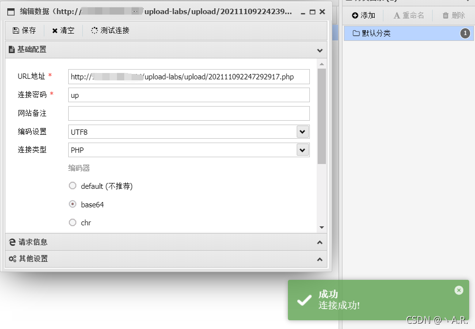Screen dimensions: 475x329
Task: Click the 编码器 label text
Action: [x=79, y=168]
